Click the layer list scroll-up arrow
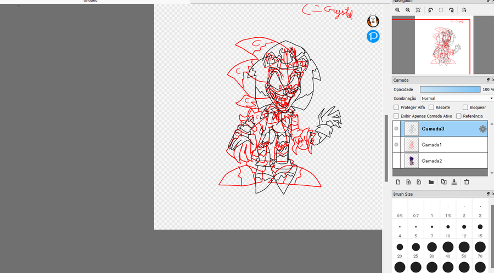The image size is (494, 273). point(491,124)
